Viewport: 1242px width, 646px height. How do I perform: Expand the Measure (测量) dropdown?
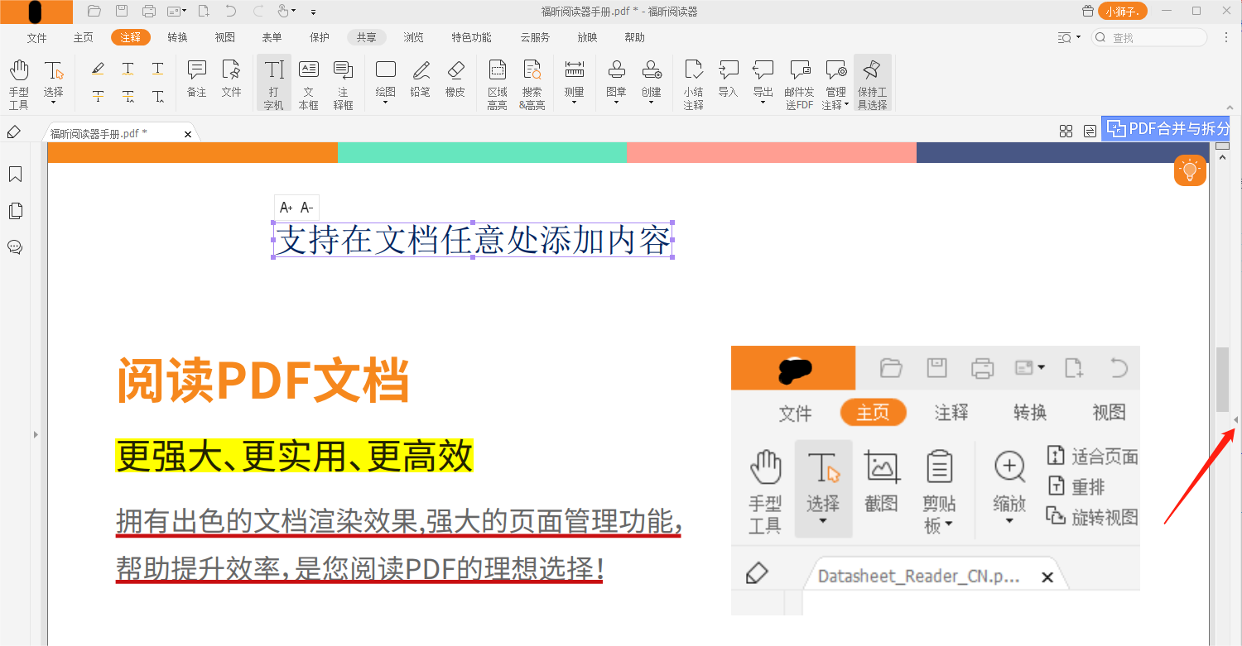point(574,103)
